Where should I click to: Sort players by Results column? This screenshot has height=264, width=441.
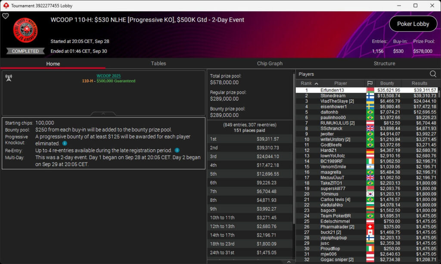419,83
